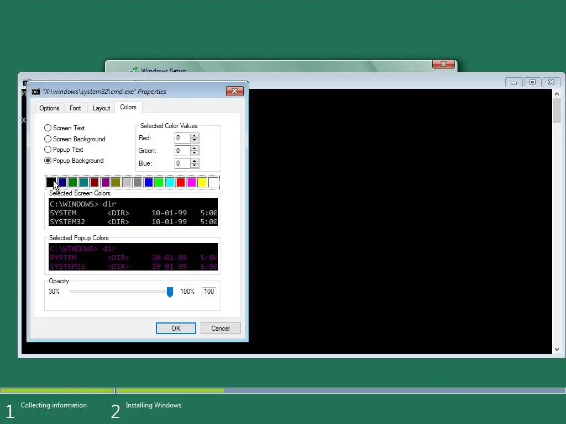This screenshot has height=424, width=566.
Task: Pick the dark red color swatch
Action: coord(95,182)
